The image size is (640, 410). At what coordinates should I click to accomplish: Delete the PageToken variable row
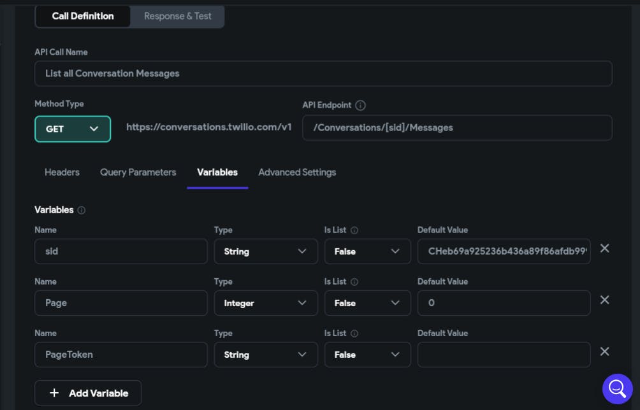pos(604,351)
